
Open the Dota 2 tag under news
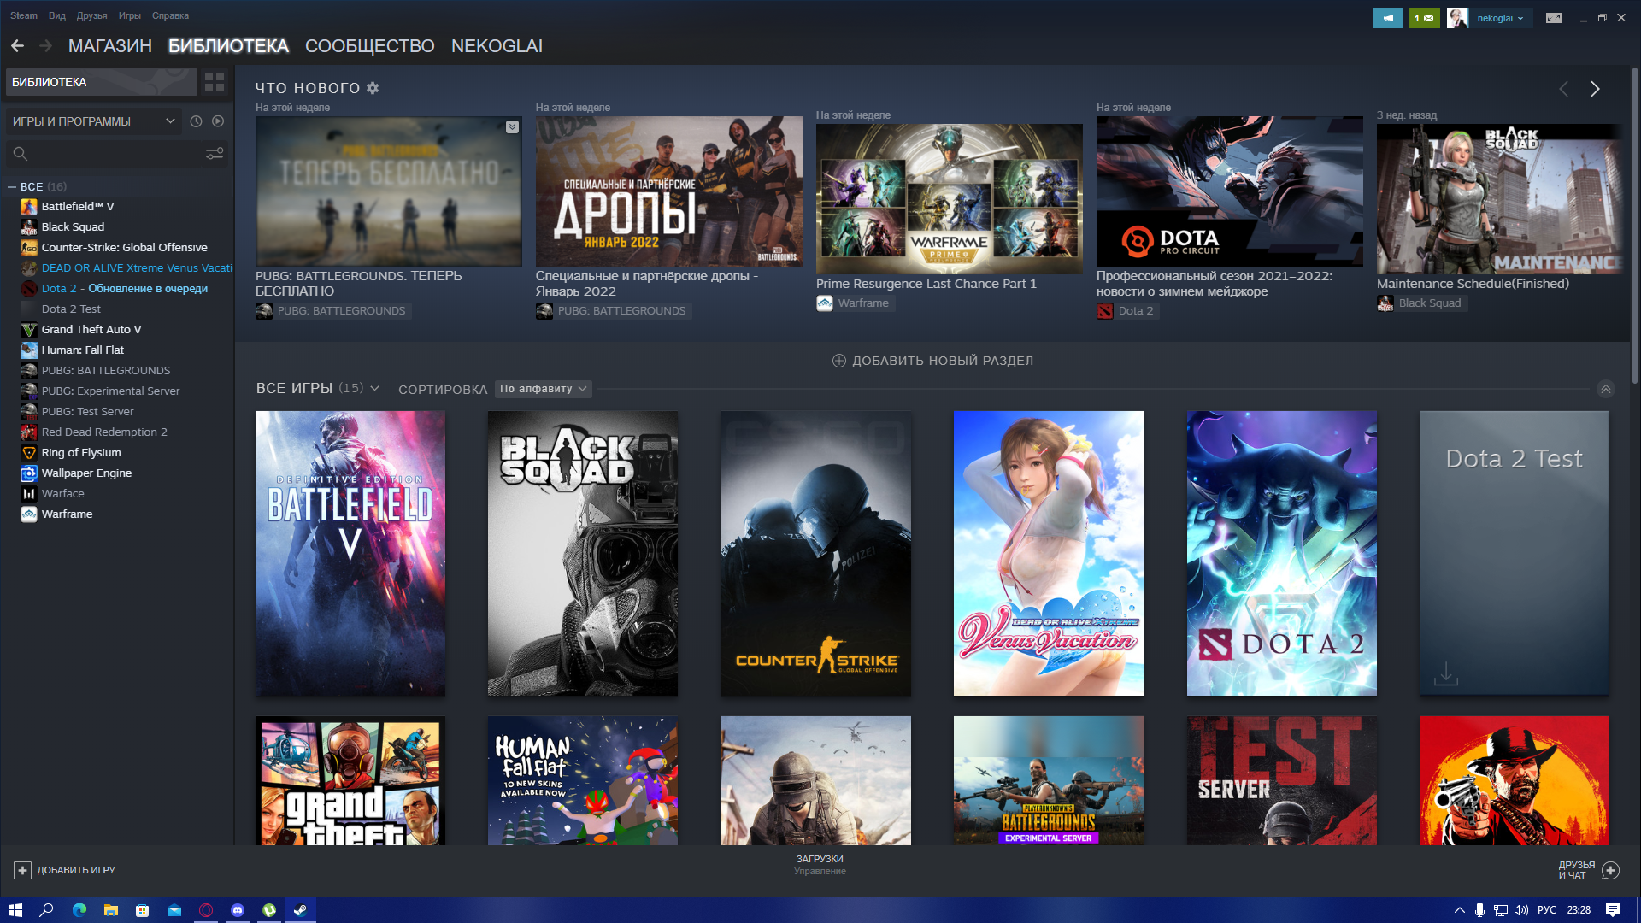pyautogui.click(x=1127, y=310)
